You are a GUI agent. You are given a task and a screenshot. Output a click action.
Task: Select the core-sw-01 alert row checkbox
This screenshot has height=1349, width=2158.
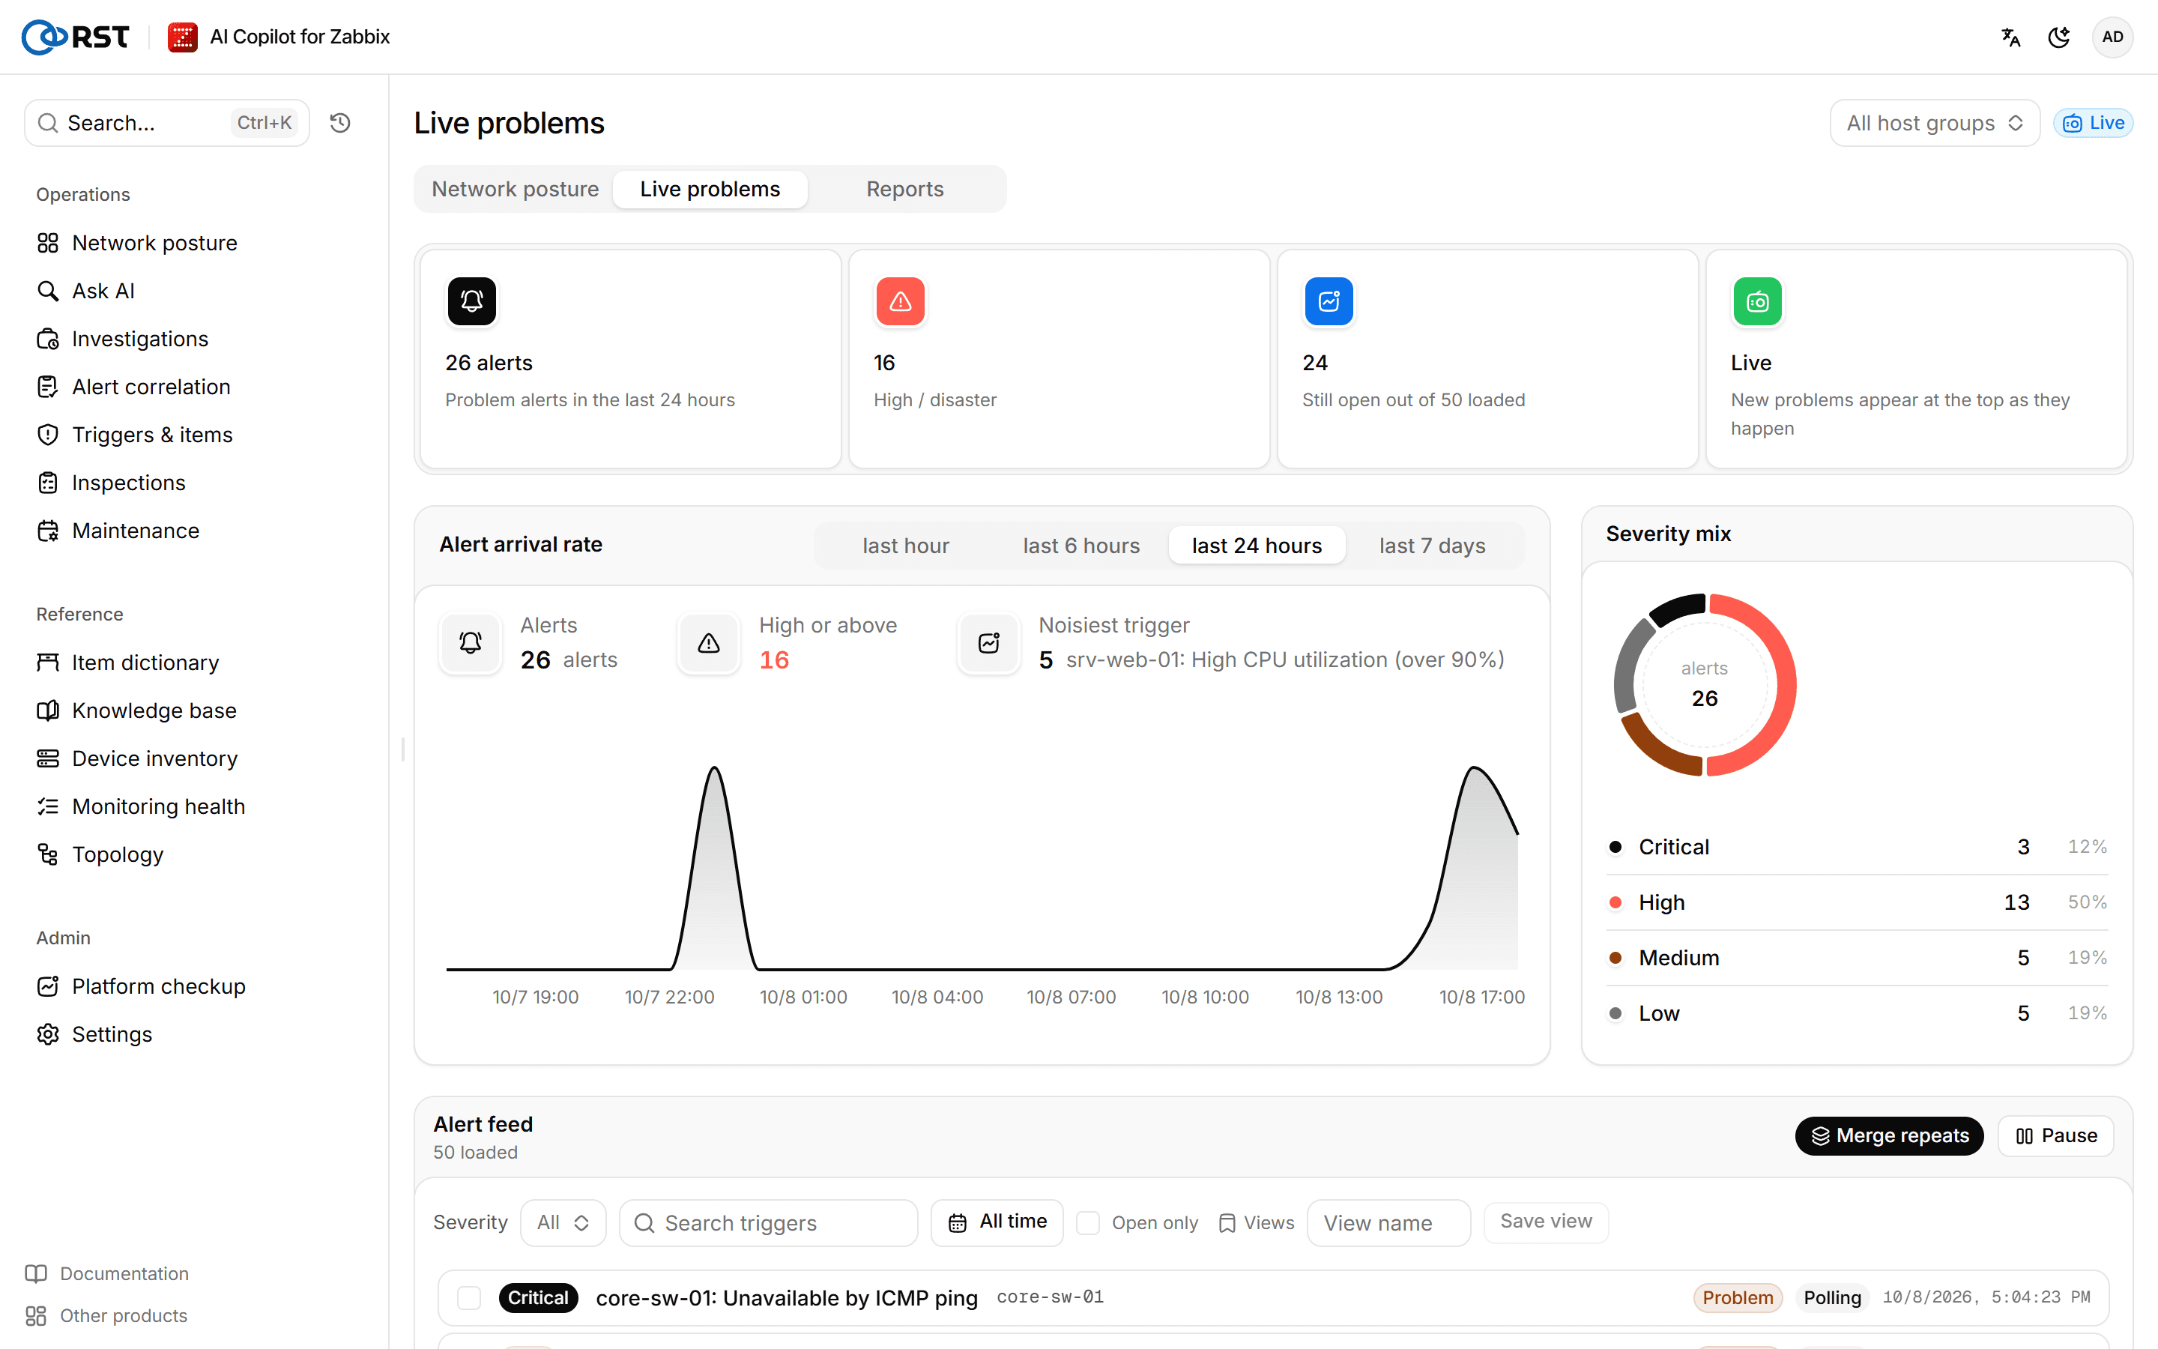[x=469, y=1297]
